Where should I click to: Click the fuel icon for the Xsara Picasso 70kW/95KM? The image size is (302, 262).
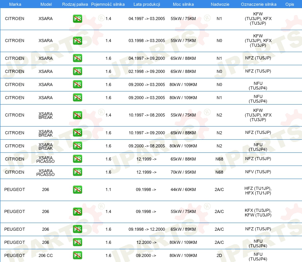click(77, 172)
